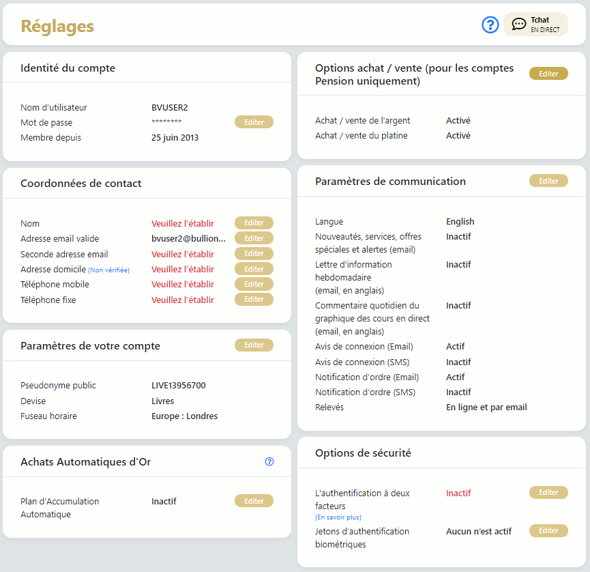Edit Options achat / vente settings
Viewport: 590px width, 572px height.
[x=548, y=74]
